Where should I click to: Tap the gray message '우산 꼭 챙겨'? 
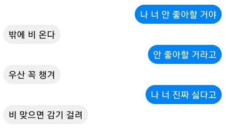point(32,75)
